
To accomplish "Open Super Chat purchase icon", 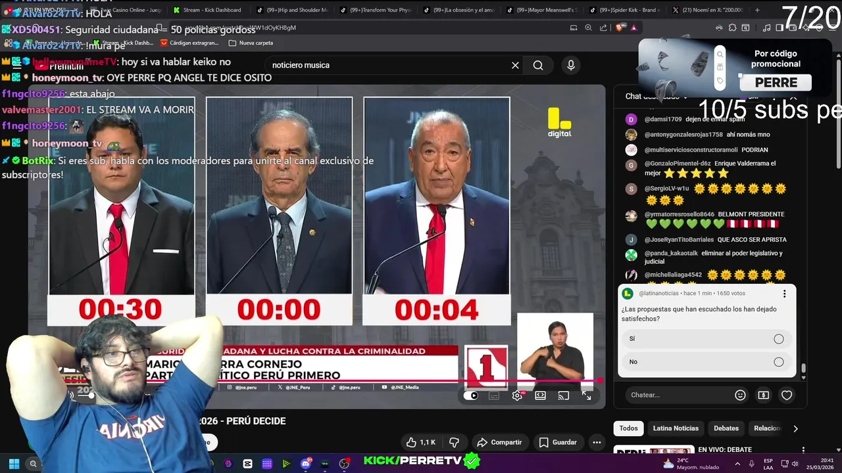I will (x=763, y=395).
